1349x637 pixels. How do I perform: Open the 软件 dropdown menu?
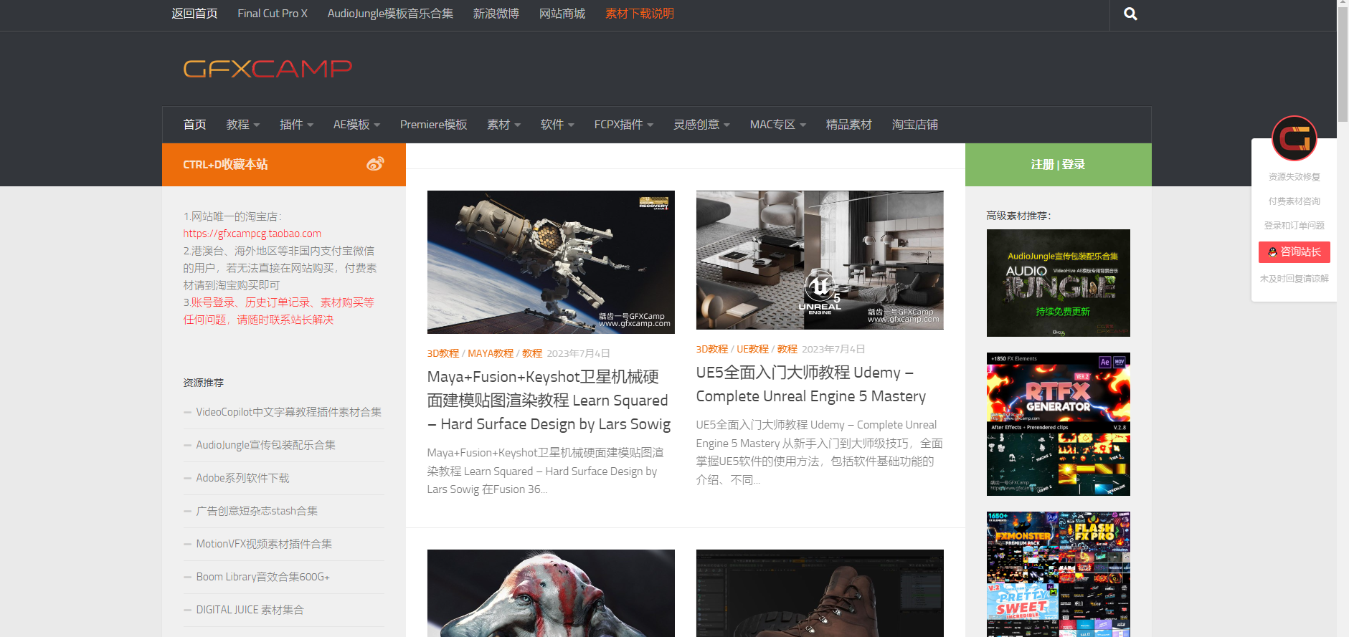coord(558,125)
